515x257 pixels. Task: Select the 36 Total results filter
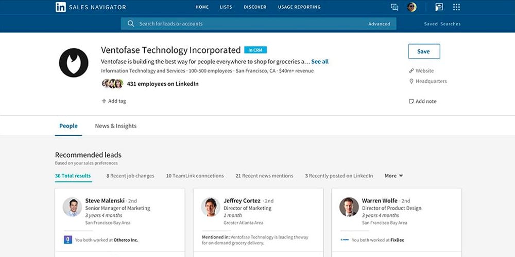click(73, 176)
